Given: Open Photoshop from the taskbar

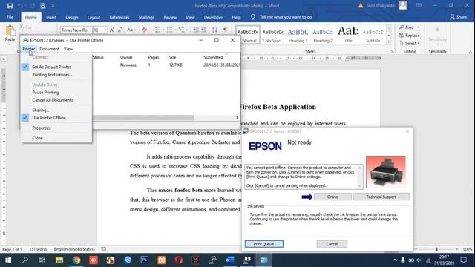Looking at the screenshot, I should [145, 260].
